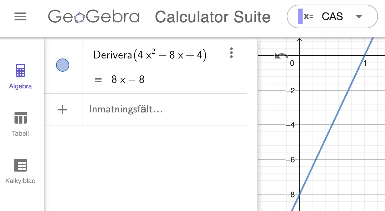The image size is (385, 211).
Task: Click the Calculator Suite title
Action: click(213, 17)
